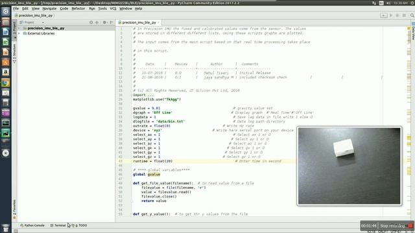Toggle the Structure side tool tab
The image size is (415, 233).
14,53
